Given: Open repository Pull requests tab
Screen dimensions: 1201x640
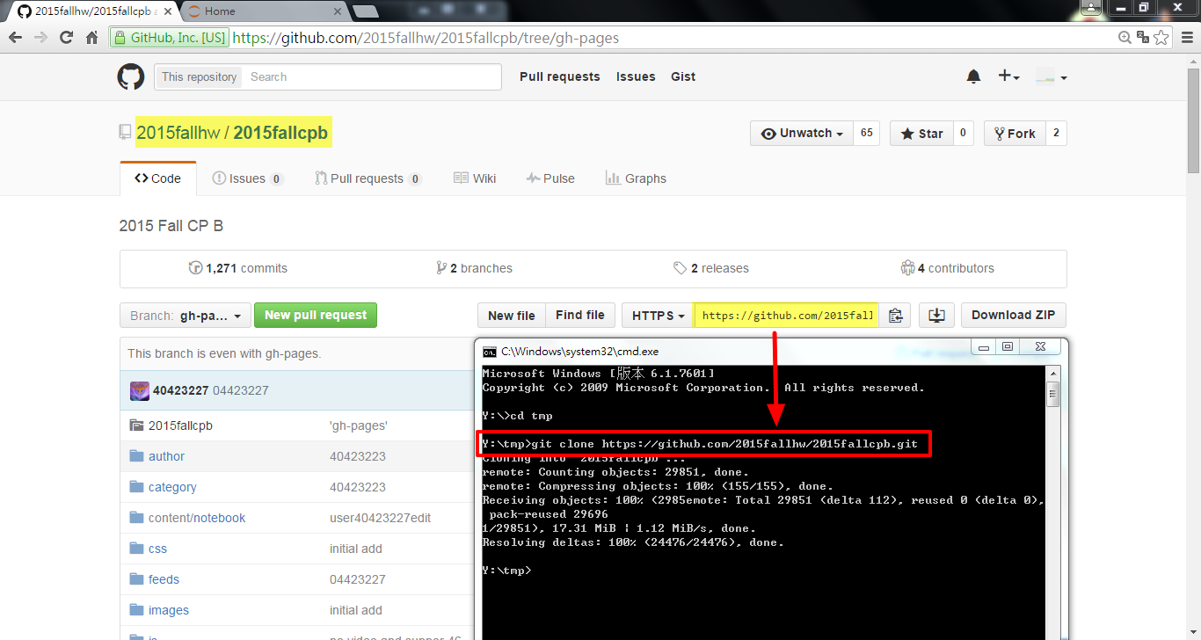Looking at the screenshot, I should click(368, 178).
